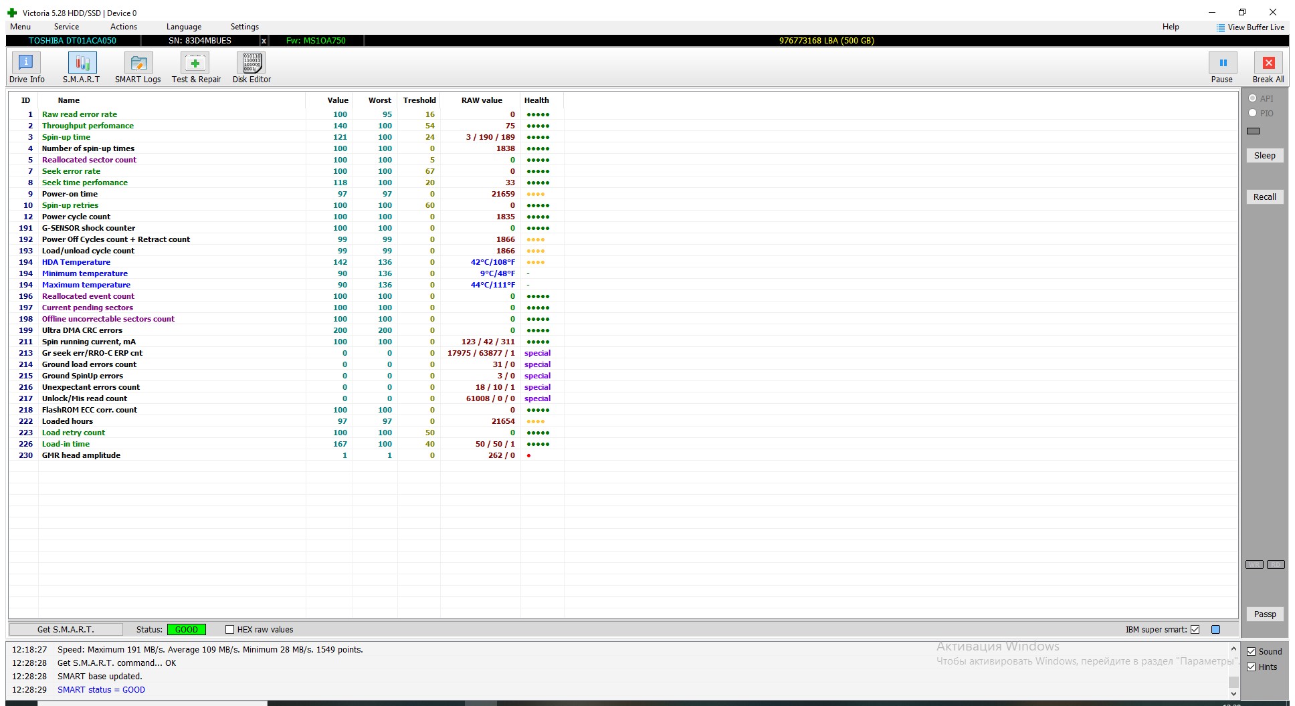Open the Disk Editor
Screen dimensions: 1295x706
252,68
